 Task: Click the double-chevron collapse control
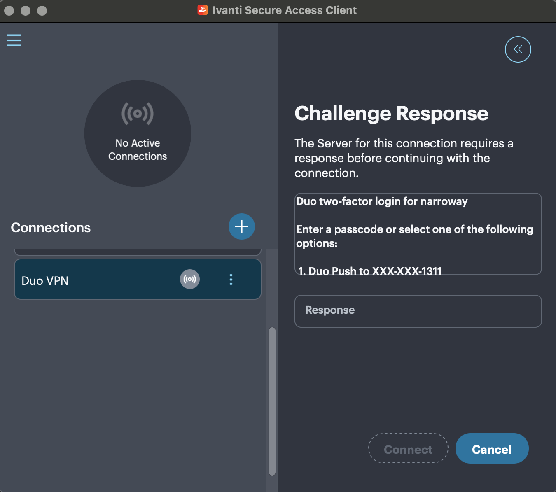518,49
